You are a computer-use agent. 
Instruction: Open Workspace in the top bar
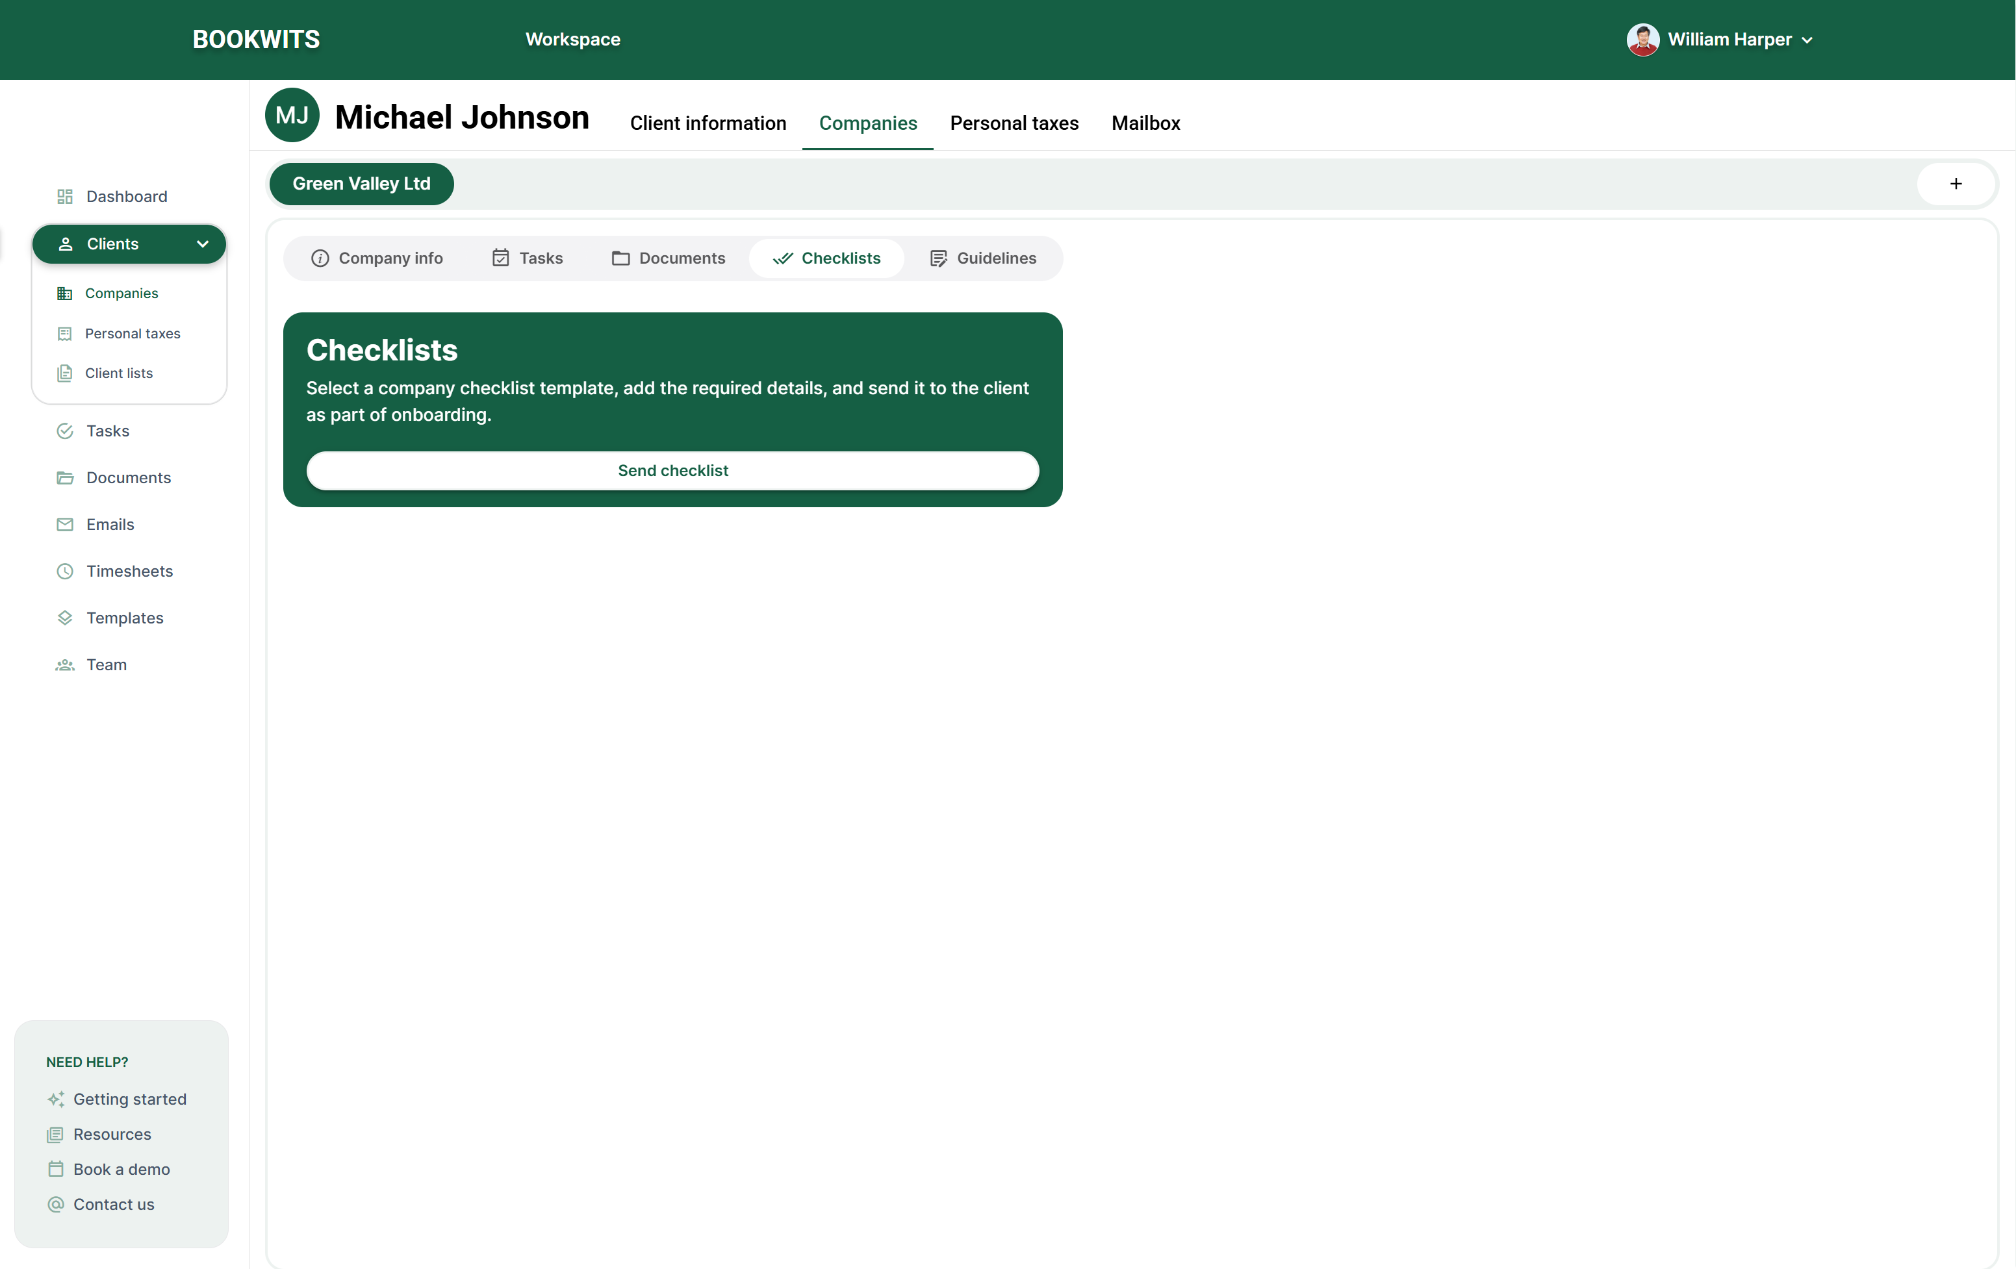[572, 40]
